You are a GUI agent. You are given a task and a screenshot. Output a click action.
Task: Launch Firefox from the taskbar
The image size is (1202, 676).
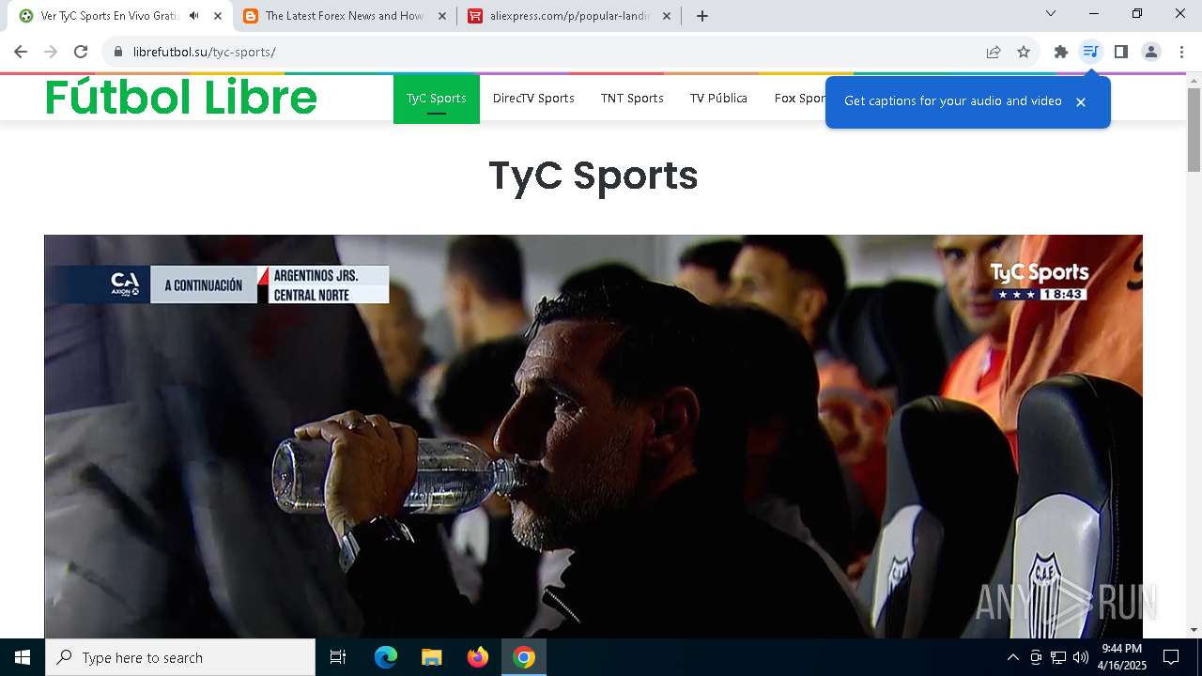click(478, 657)
